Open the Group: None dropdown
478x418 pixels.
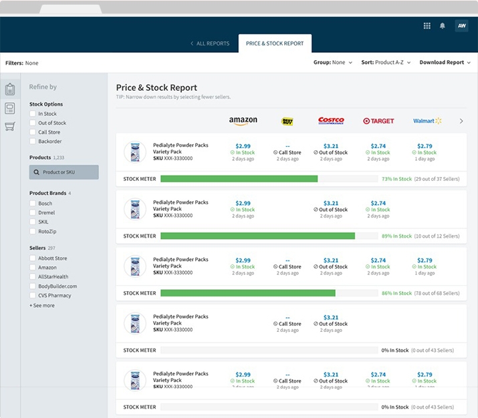(333, 63)
